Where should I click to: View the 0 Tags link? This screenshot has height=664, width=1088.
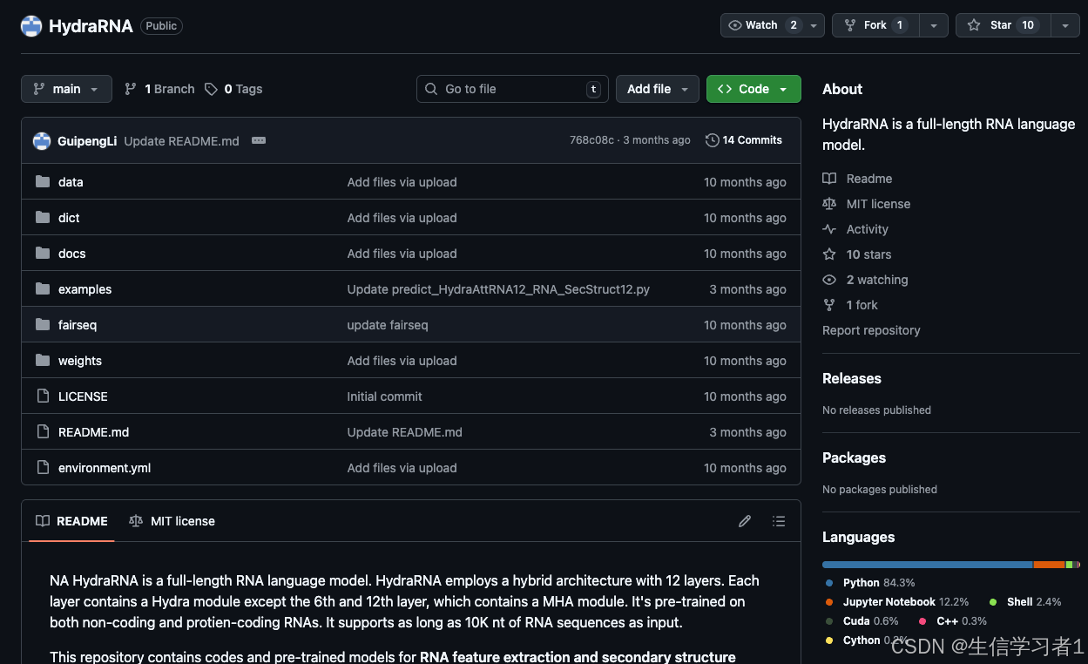[x=233, y=89]
